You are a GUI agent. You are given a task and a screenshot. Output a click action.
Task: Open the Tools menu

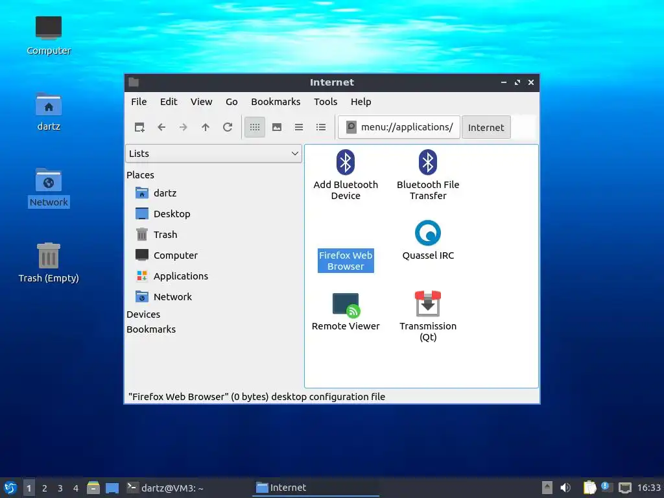click(x=326, y=102)
